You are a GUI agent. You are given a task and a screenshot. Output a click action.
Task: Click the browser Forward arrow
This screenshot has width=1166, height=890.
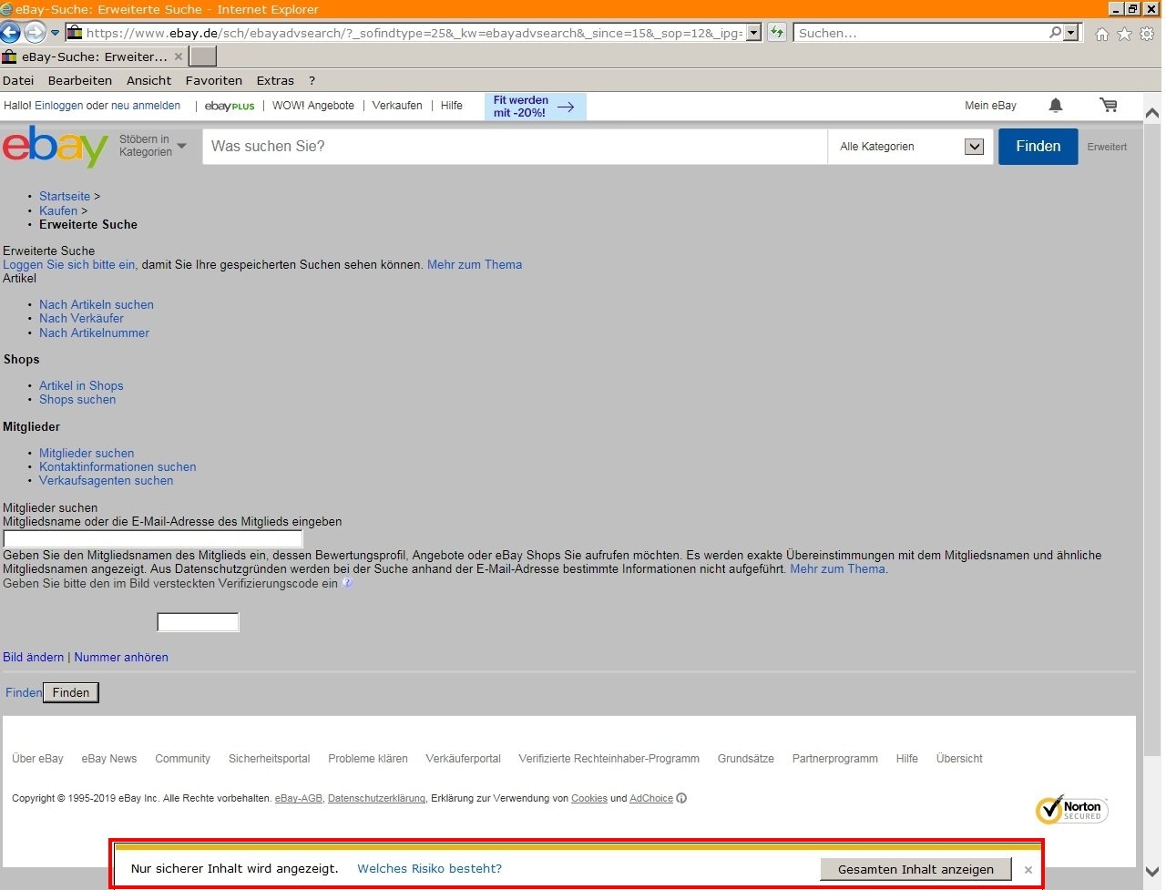35,33
